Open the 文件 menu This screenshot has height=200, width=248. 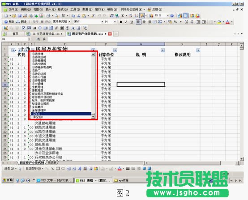(x=13, y=9)
